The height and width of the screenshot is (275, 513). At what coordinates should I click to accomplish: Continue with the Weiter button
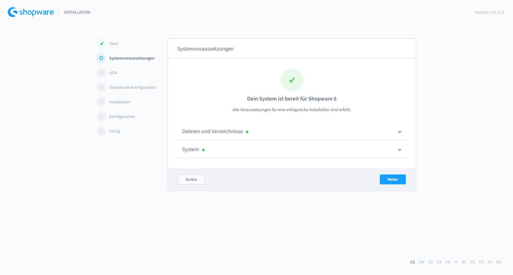pyautogui.click(x=393, y=179)
